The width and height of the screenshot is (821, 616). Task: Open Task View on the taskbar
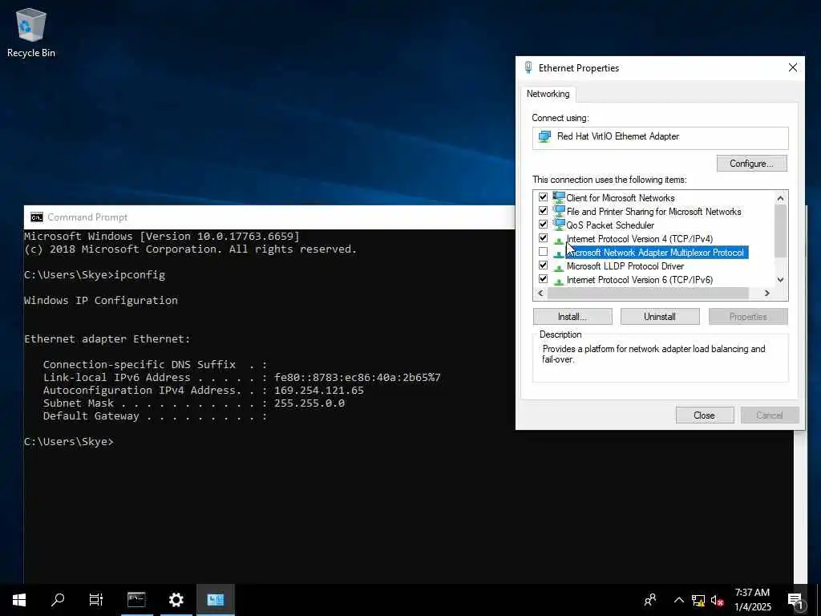point(96,600)
